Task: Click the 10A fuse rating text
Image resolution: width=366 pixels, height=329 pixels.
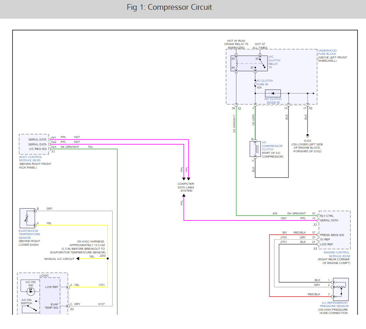Action: [259, 88]
